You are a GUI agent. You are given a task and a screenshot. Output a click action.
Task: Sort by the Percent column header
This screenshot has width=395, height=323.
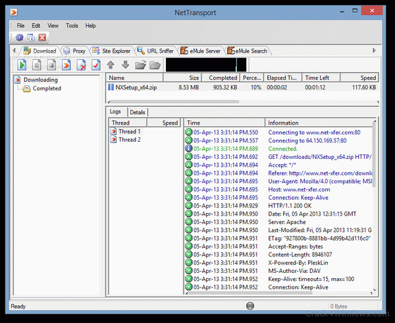point(251,78)
